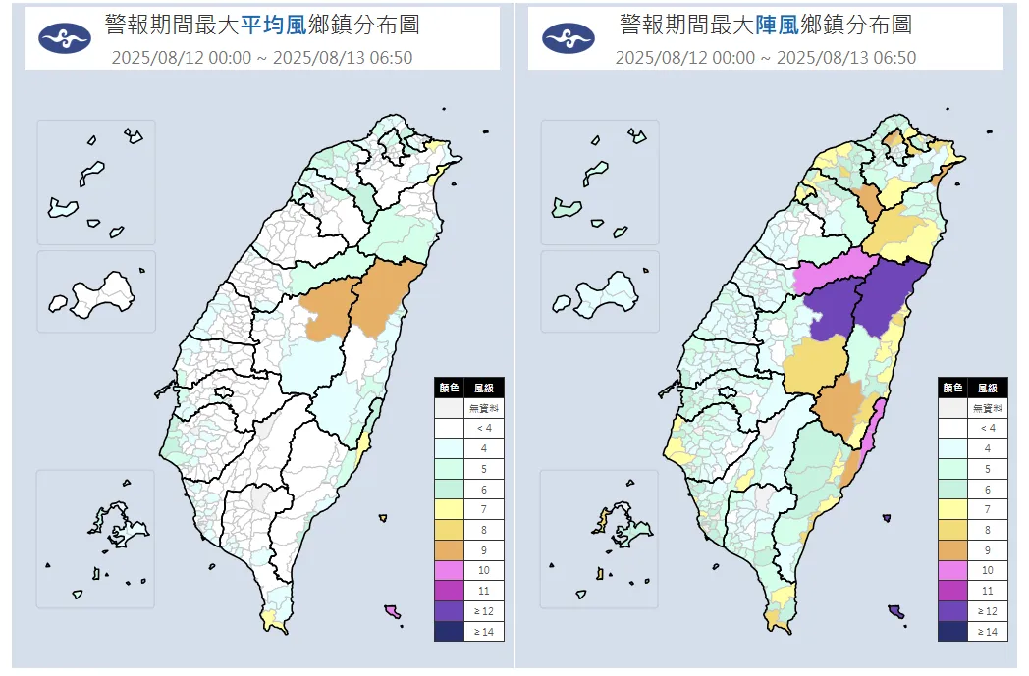Viewport: 1029px width, 676px height.
Task: Click the 無資料 label in gust legend
Action: [988, 408]
